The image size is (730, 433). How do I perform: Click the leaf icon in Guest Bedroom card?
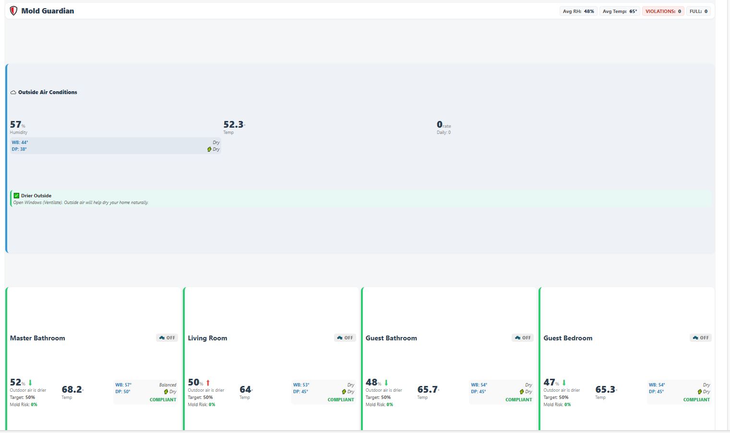700,392
